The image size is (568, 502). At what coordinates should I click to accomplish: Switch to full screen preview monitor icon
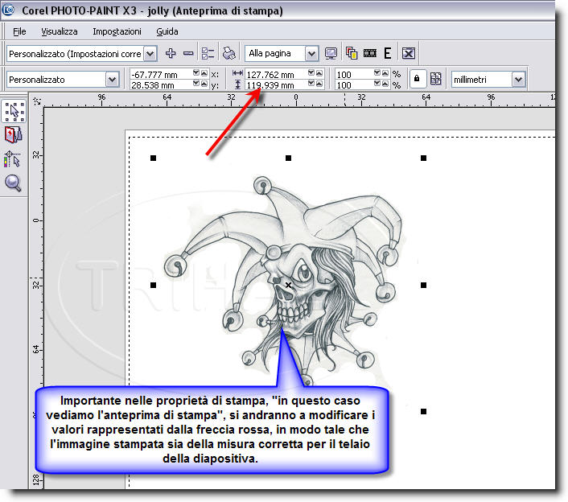click(x=331, y=54)
